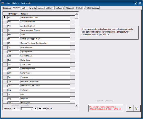Create new record with asterisk button
This screenshot has height=119, width=143.
tap(44, 109)
